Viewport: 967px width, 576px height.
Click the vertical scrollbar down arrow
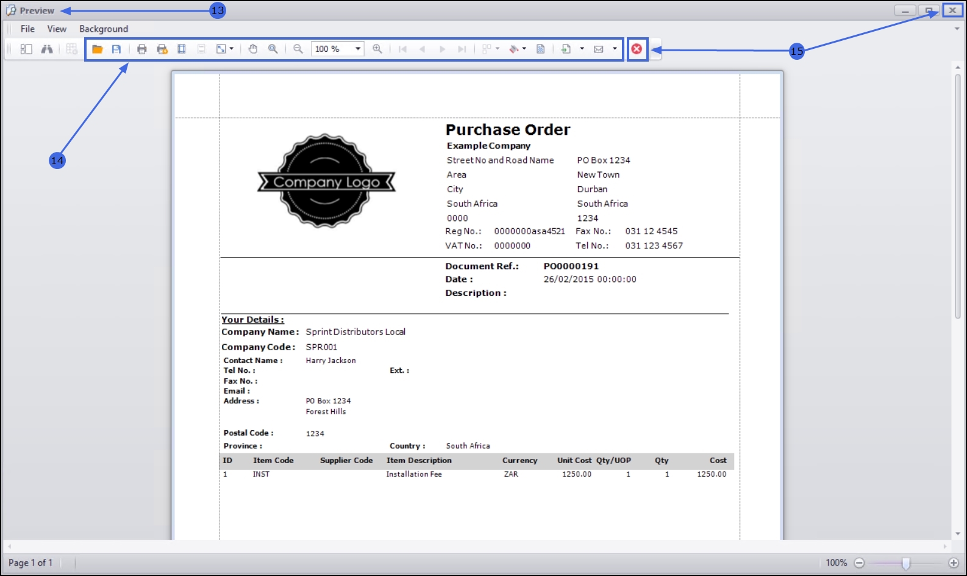pos(958,534)
